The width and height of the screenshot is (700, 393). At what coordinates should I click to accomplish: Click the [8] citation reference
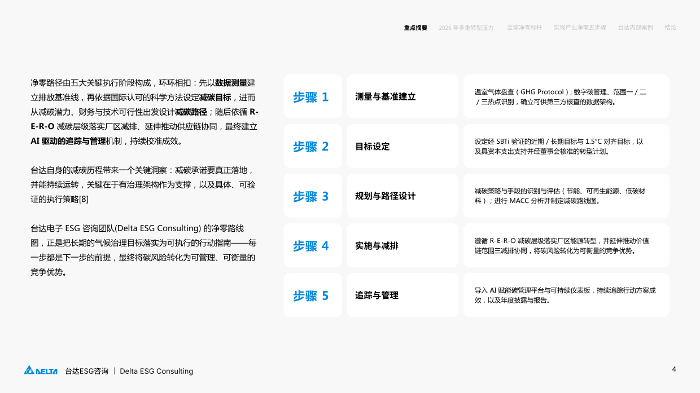[x=84, y=199]
